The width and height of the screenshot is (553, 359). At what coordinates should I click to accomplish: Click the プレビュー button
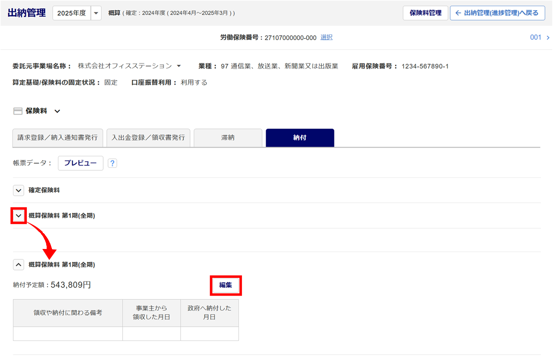tap(80, 164)
